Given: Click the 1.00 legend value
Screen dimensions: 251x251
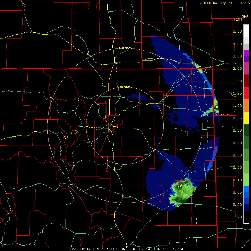Looking at the screenshot, I should [237, 106].
